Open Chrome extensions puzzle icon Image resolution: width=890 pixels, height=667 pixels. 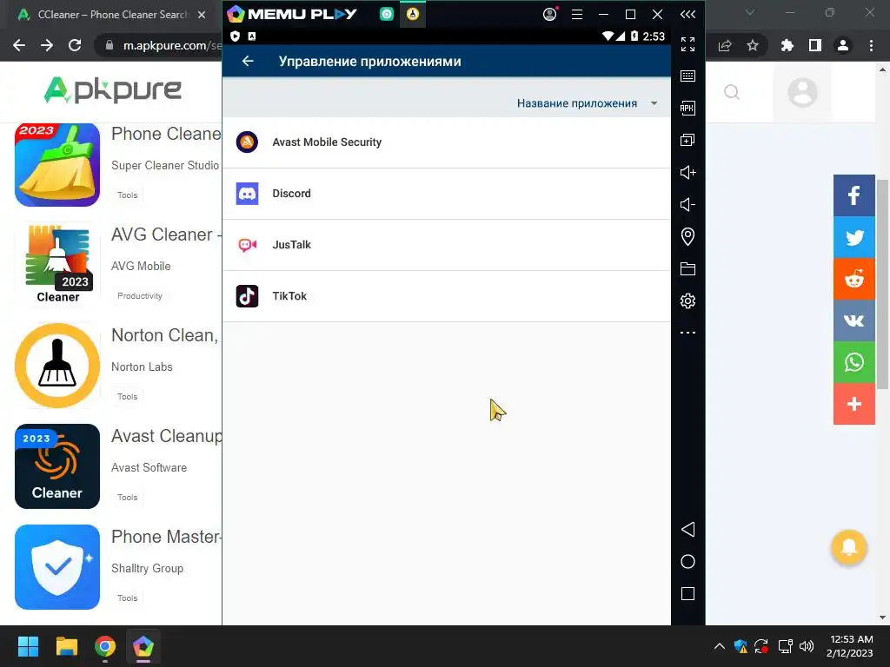787,45
